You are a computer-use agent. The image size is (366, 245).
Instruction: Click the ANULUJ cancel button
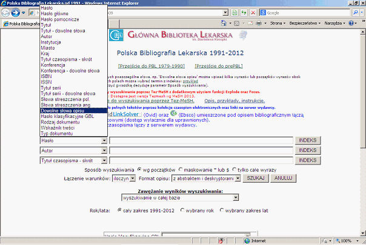coord(283,178)
